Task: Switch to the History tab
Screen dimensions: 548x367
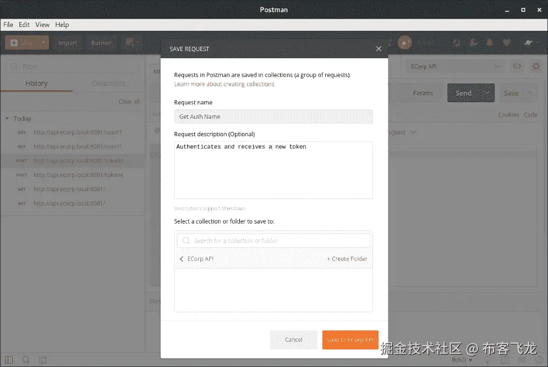Action: click(x=36, y=84)
